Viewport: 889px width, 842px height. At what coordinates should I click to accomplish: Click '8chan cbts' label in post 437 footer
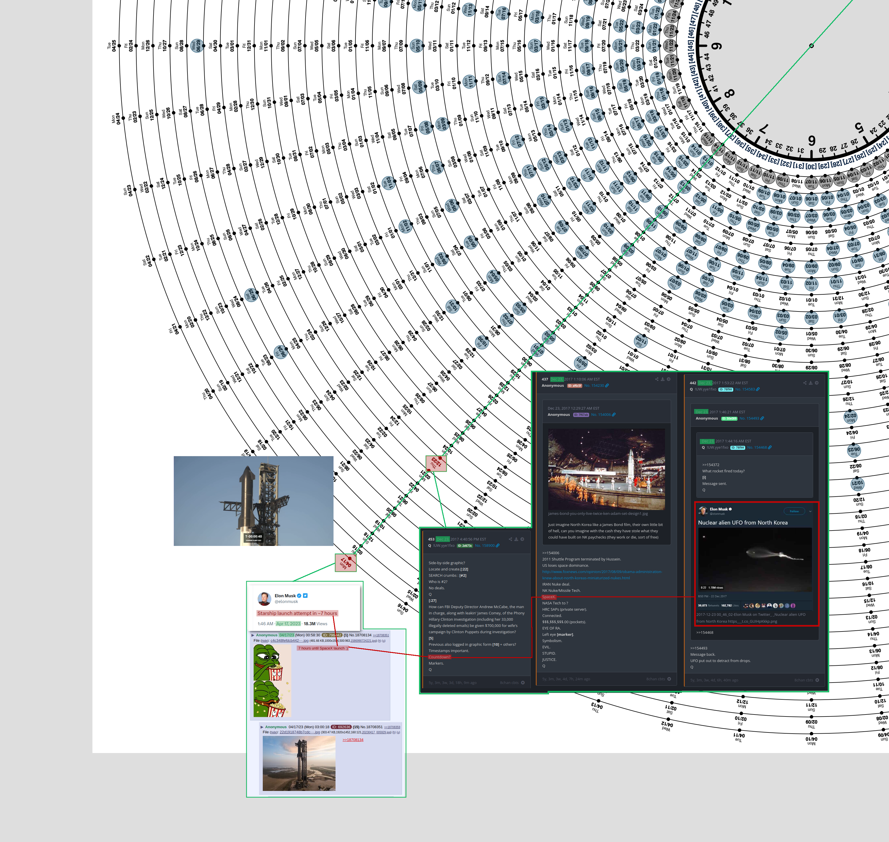click(656, 679)
